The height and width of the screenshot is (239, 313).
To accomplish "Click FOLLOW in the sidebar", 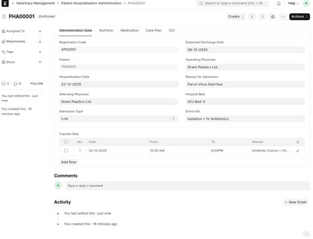I will pos(36,83).
